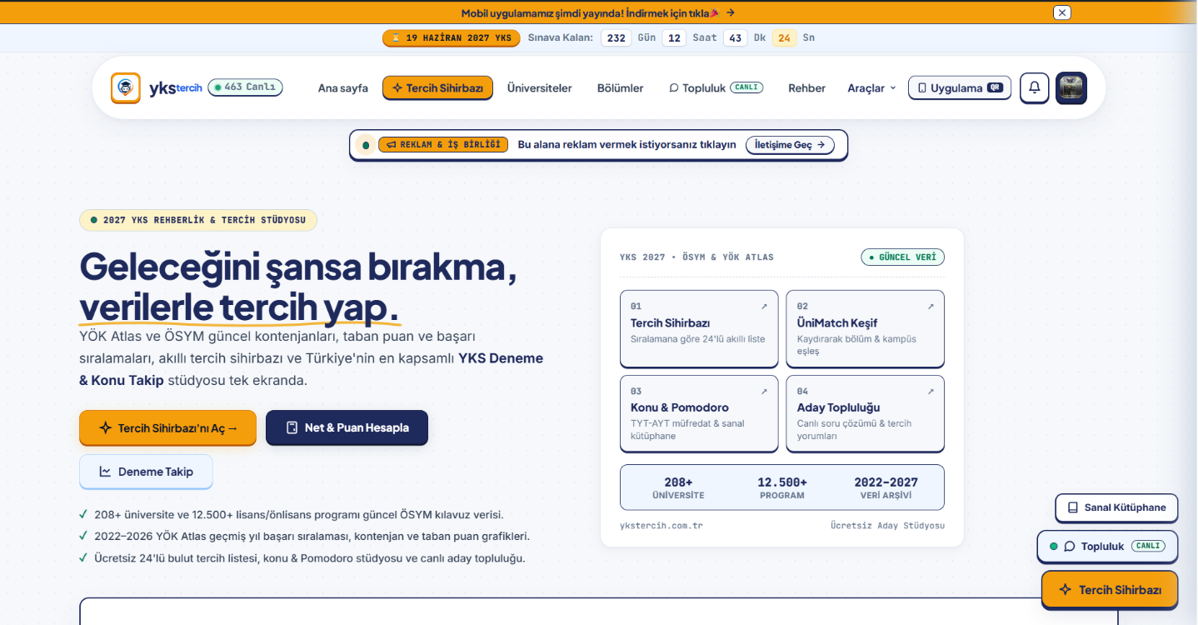
Task: Open the user profile avatar
Action: pyautogui.click(x=1071, y=87)
